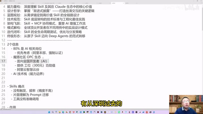Click the presenter webcam thumbnail

click(186, 104)
